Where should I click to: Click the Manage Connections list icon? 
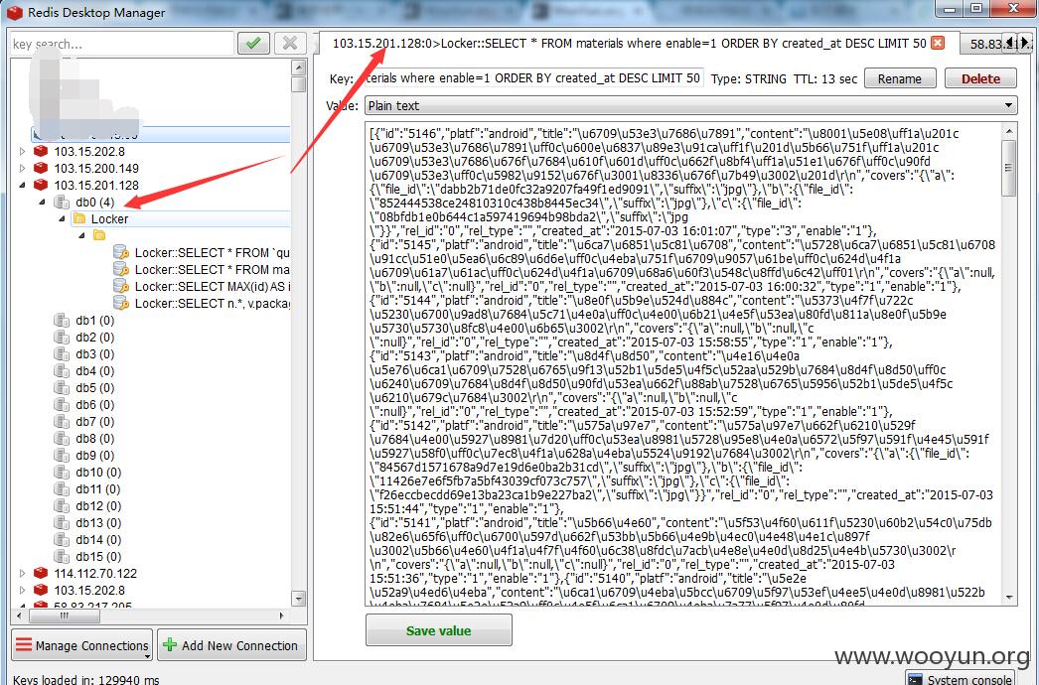point(24,644)
